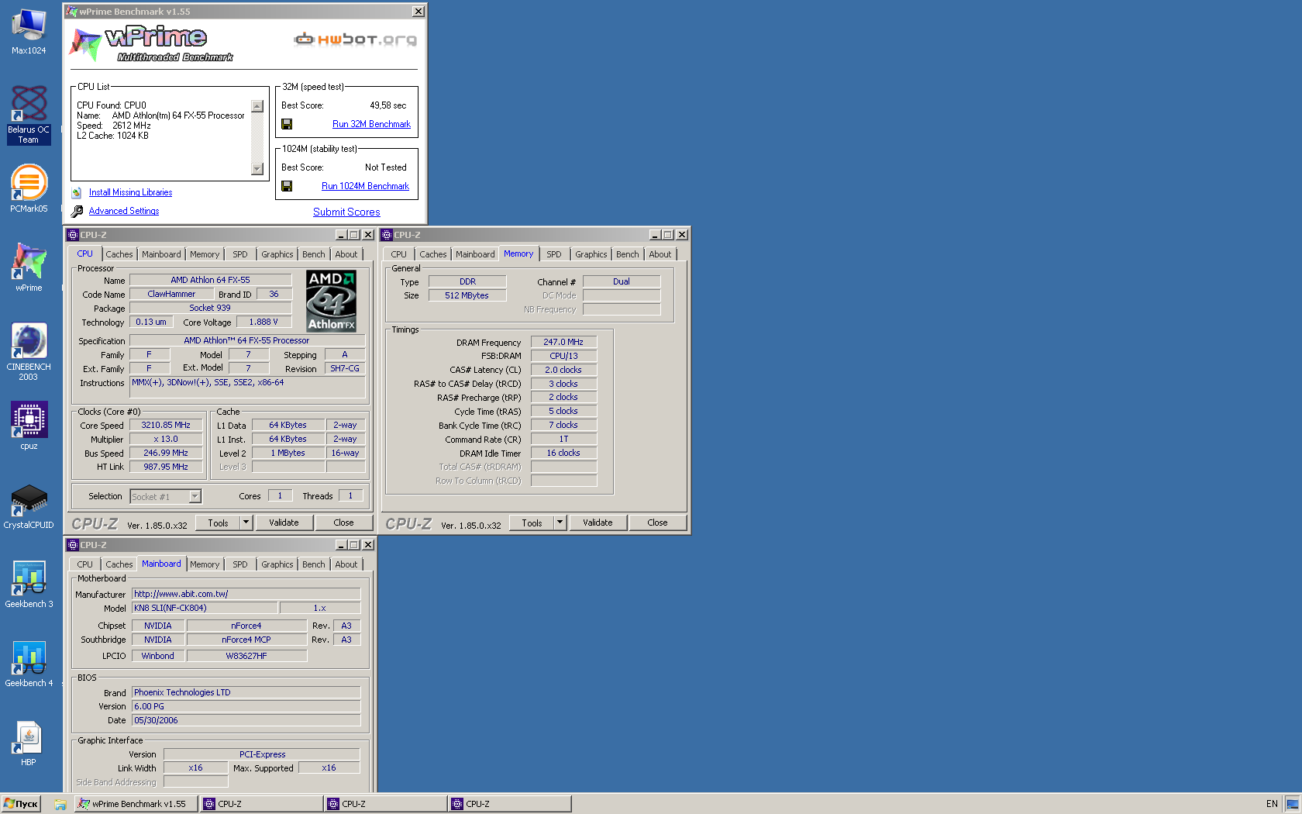Click the abit manufacturer URL field

(x=246, y=594)
